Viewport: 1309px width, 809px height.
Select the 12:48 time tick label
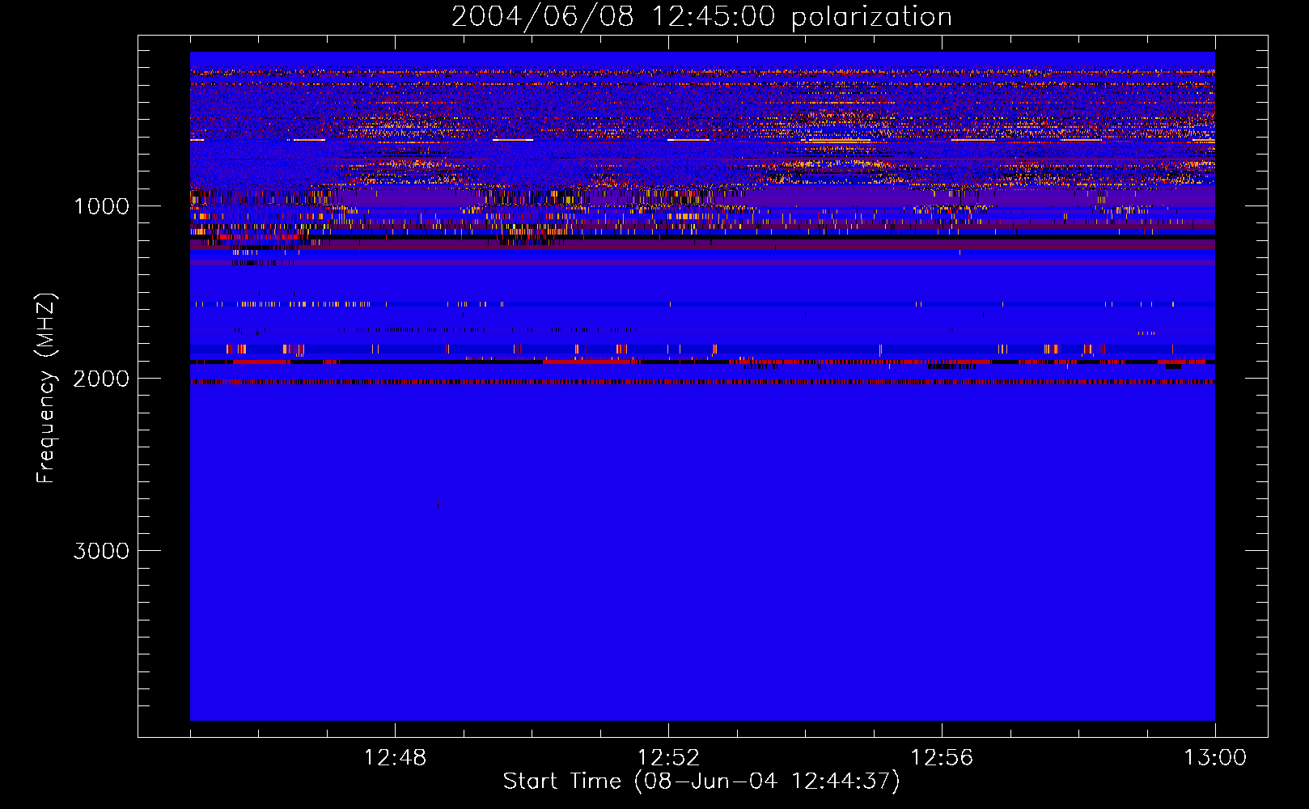(x=395, y=758)
